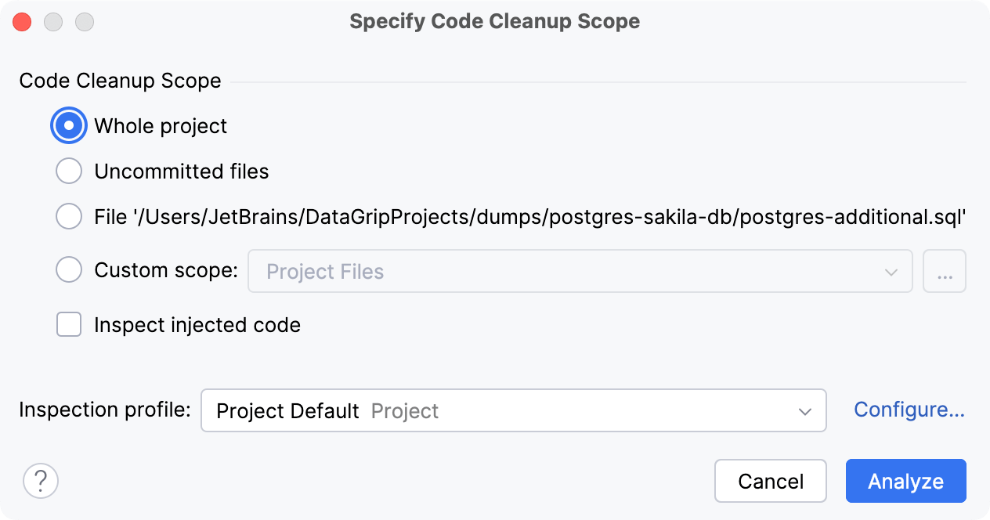The height and width of the screenshot is (520, 990).
Task: Click the Inspection profile label
Action: click(x=103, y=410)
